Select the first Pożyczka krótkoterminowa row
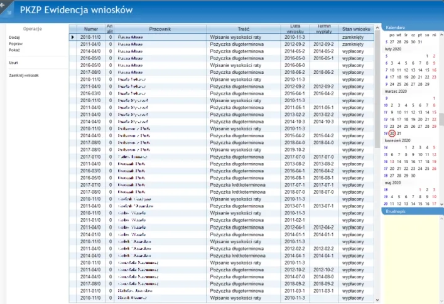 point(244,185)
